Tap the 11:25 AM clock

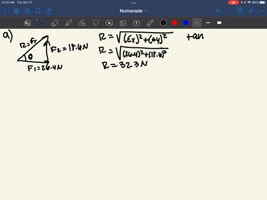click(x=8, y=2)
